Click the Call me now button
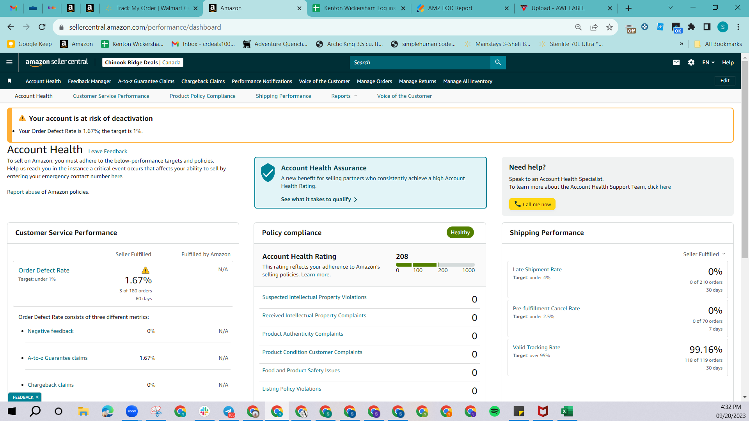 point(532,204)
